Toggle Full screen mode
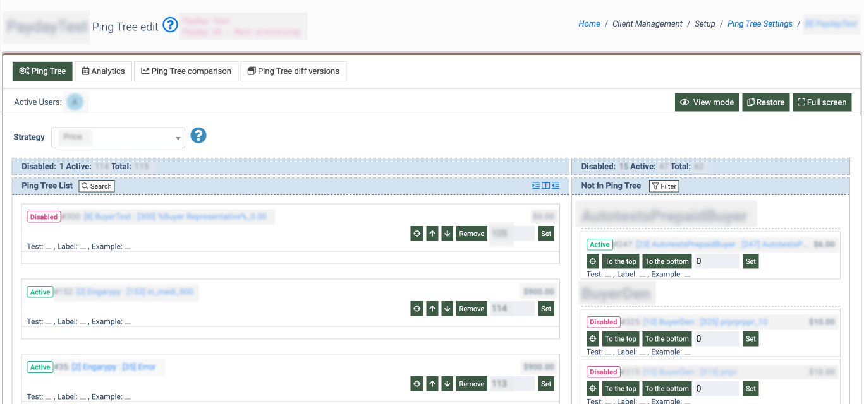The image size is (864, 404). tap(822, 102)
